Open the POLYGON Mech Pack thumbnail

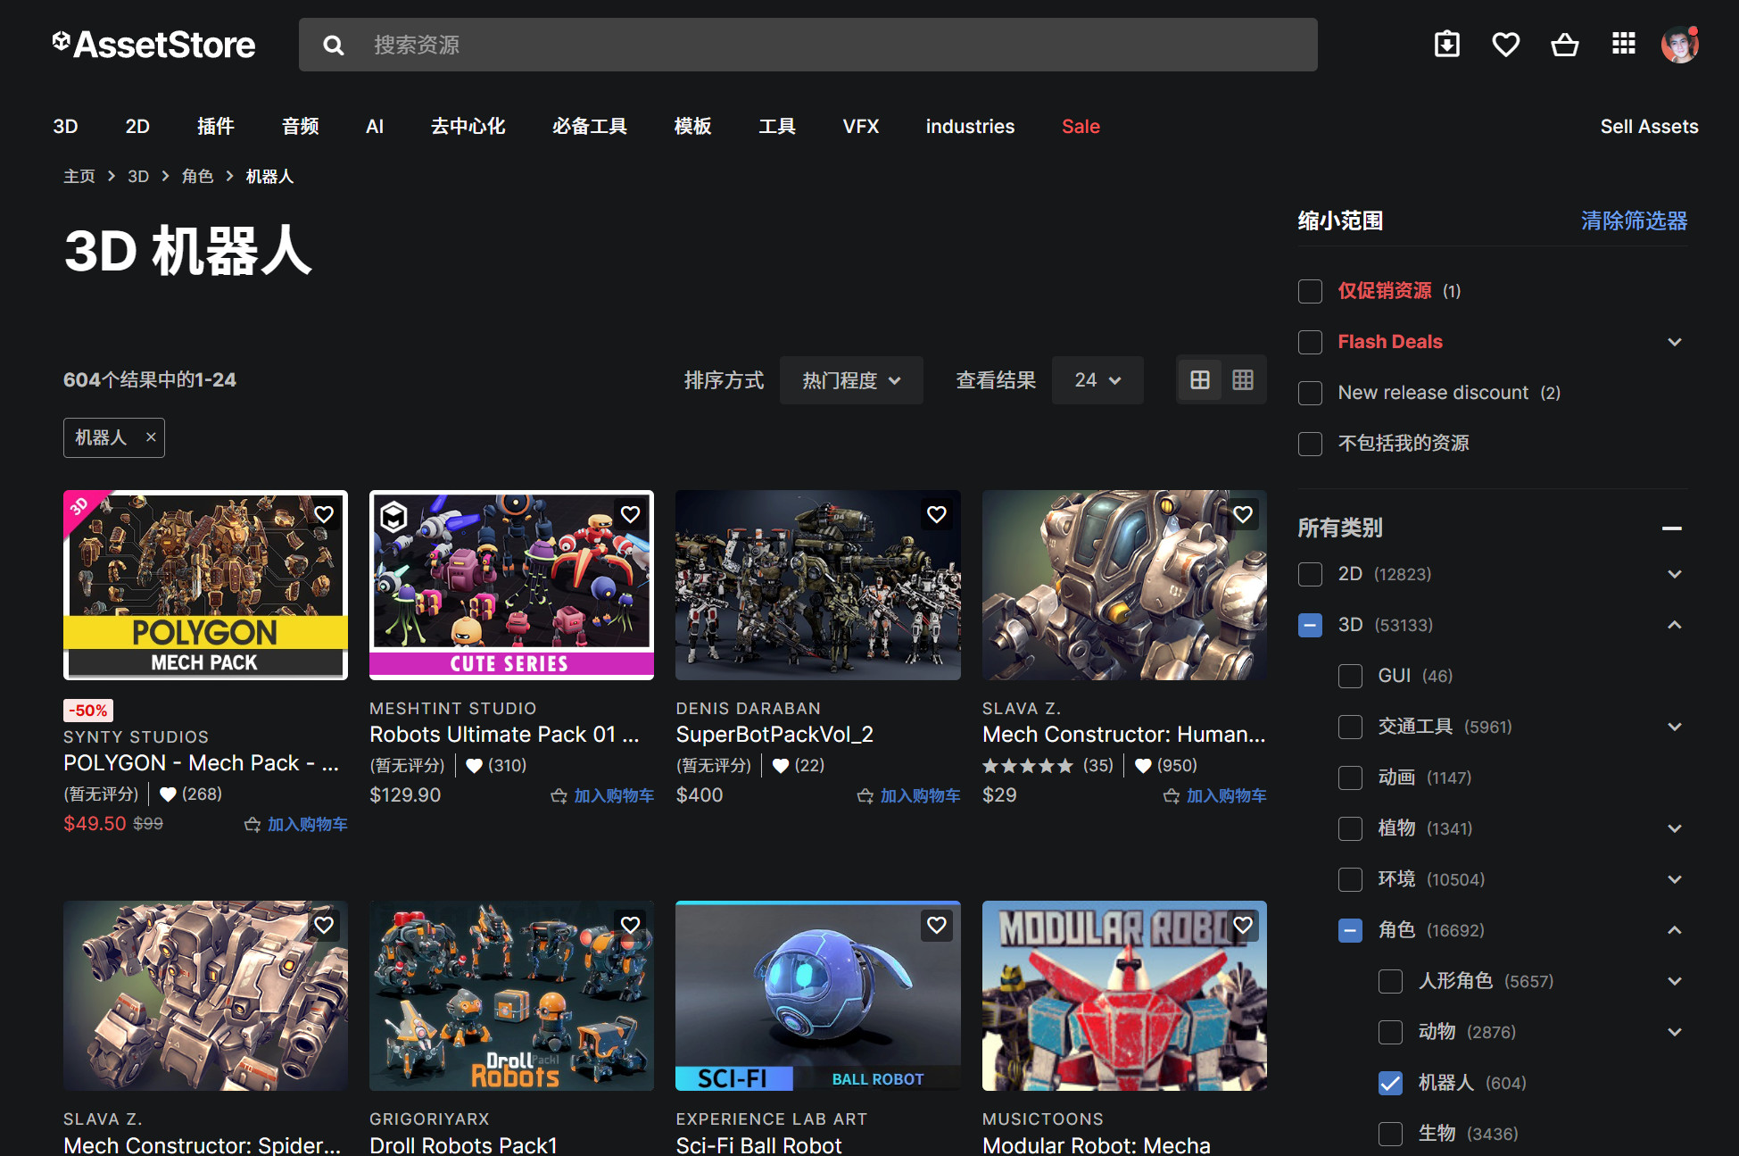coord(205,585)
